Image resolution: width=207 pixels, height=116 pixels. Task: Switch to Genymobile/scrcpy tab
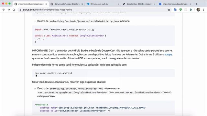tap(67, 4)
